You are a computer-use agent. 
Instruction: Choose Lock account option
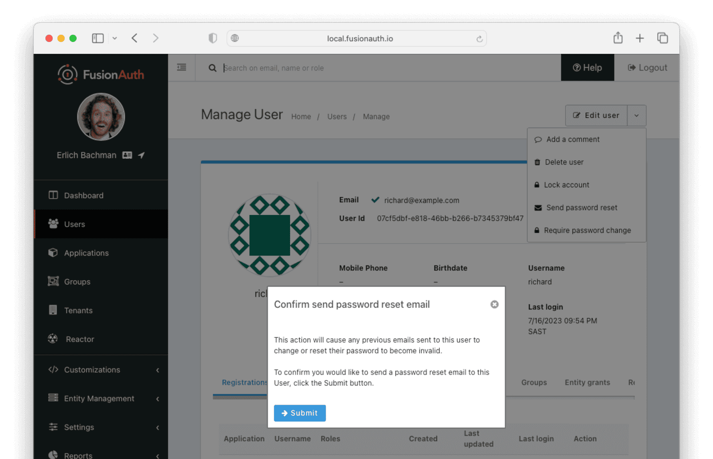[586, 185]
